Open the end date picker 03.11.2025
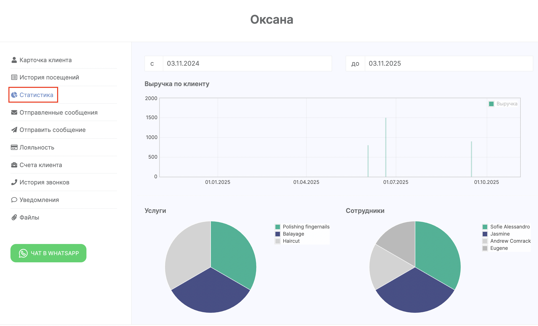 click(448, 64)
